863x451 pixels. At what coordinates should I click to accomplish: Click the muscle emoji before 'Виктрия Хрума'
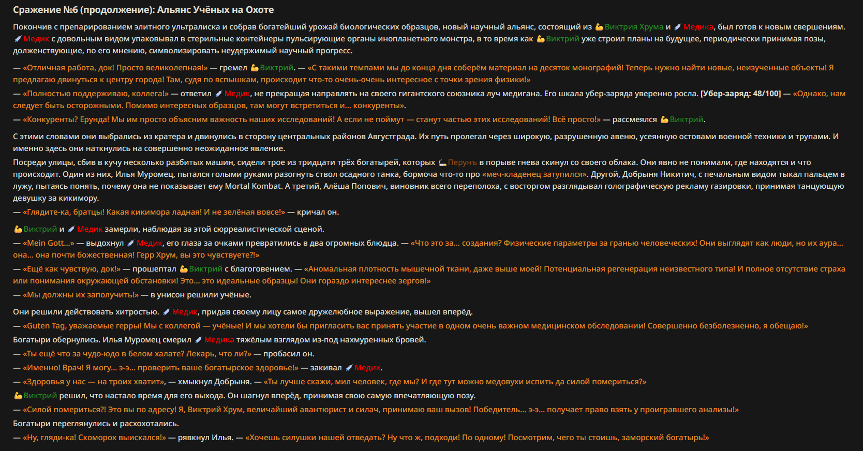pos(599,27)
